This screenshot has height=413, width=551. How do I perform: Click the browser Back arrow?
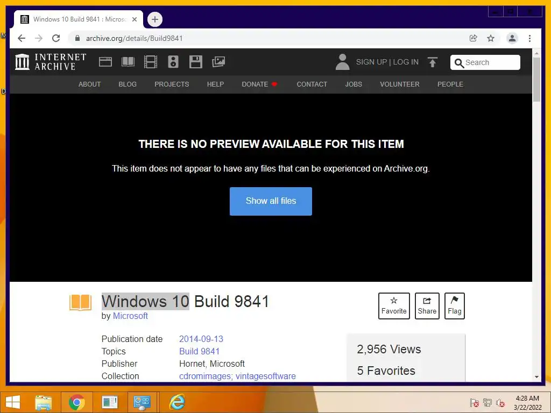[22, 38]
